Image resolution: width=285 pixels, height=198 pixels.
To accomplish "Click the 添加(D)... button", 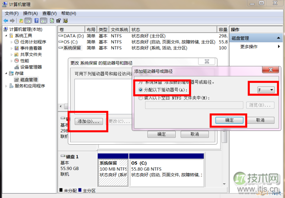I will (89, 121).
